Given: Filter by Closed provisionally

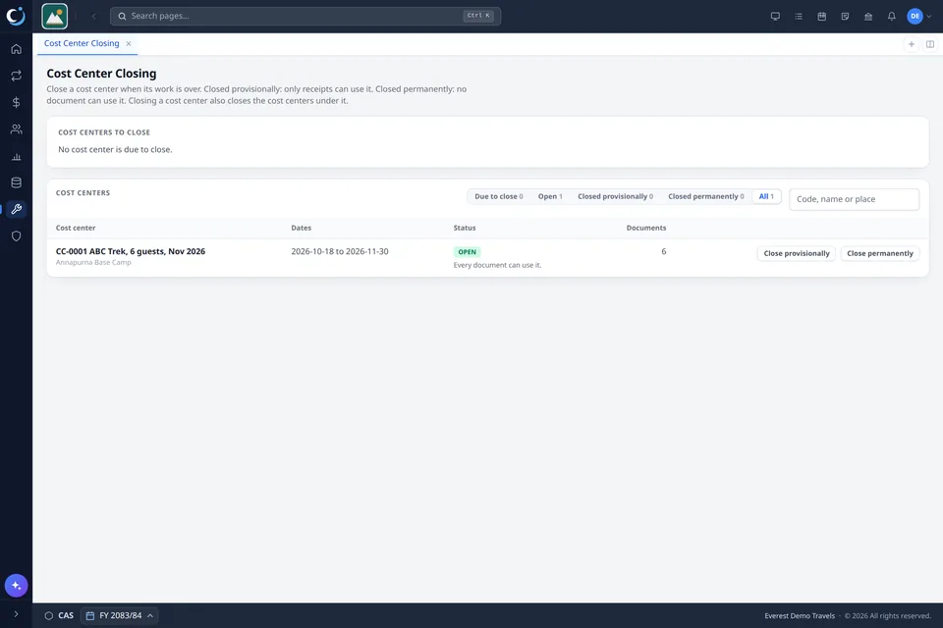Looking at the screenshot, I should pos(615,196).
